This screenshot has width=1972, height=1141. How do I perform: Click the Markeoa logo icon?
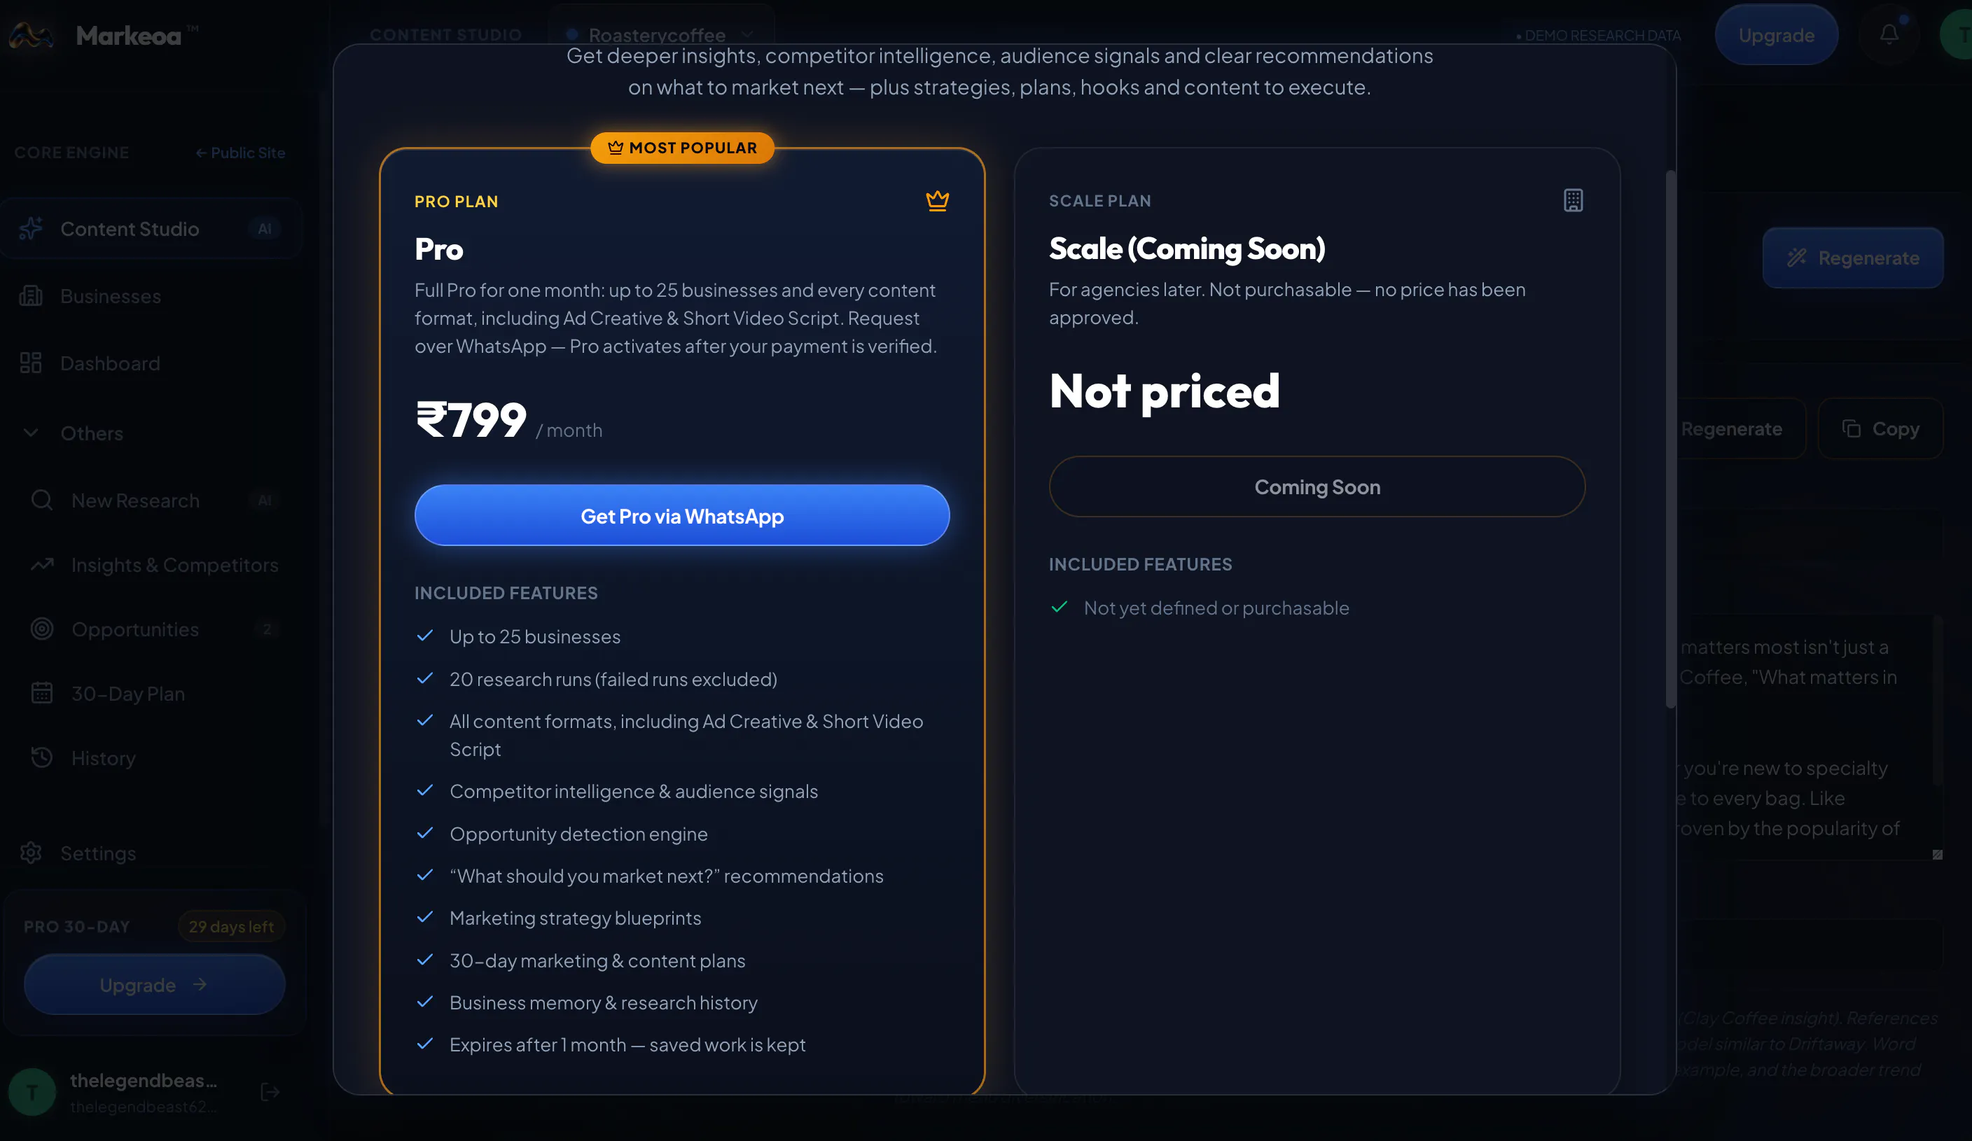tap(32, 35)
